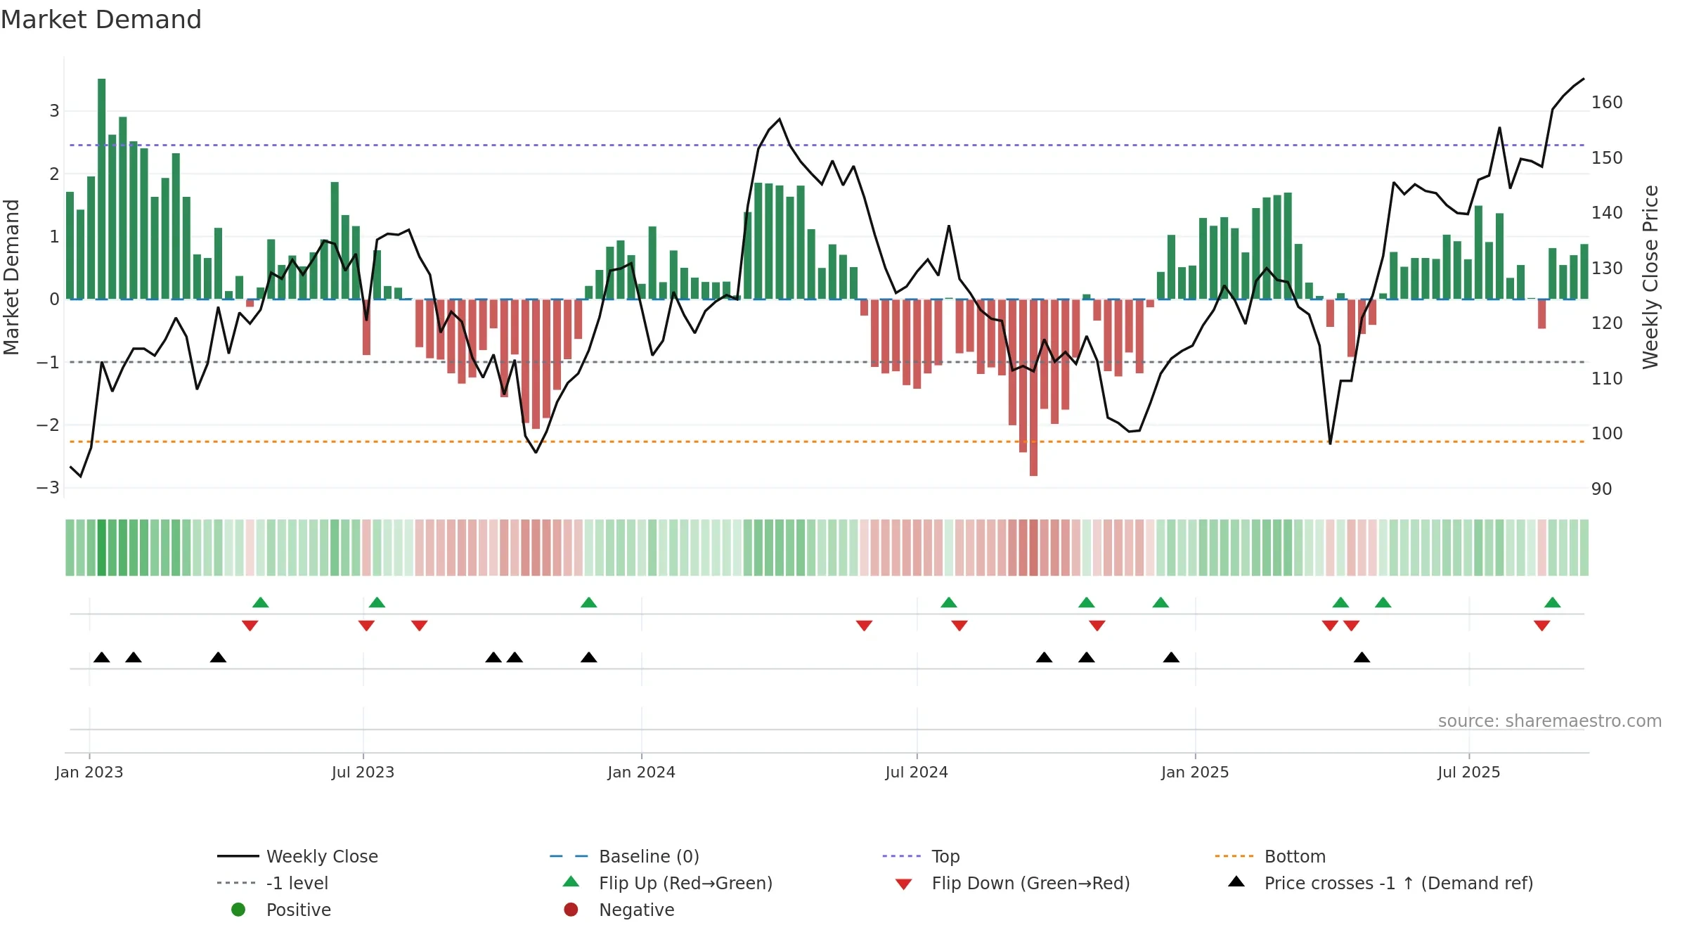Screen dimensions: 1687x949
Task: Toggle the Top dotted line legend entry
Action: tap(921, 856)
